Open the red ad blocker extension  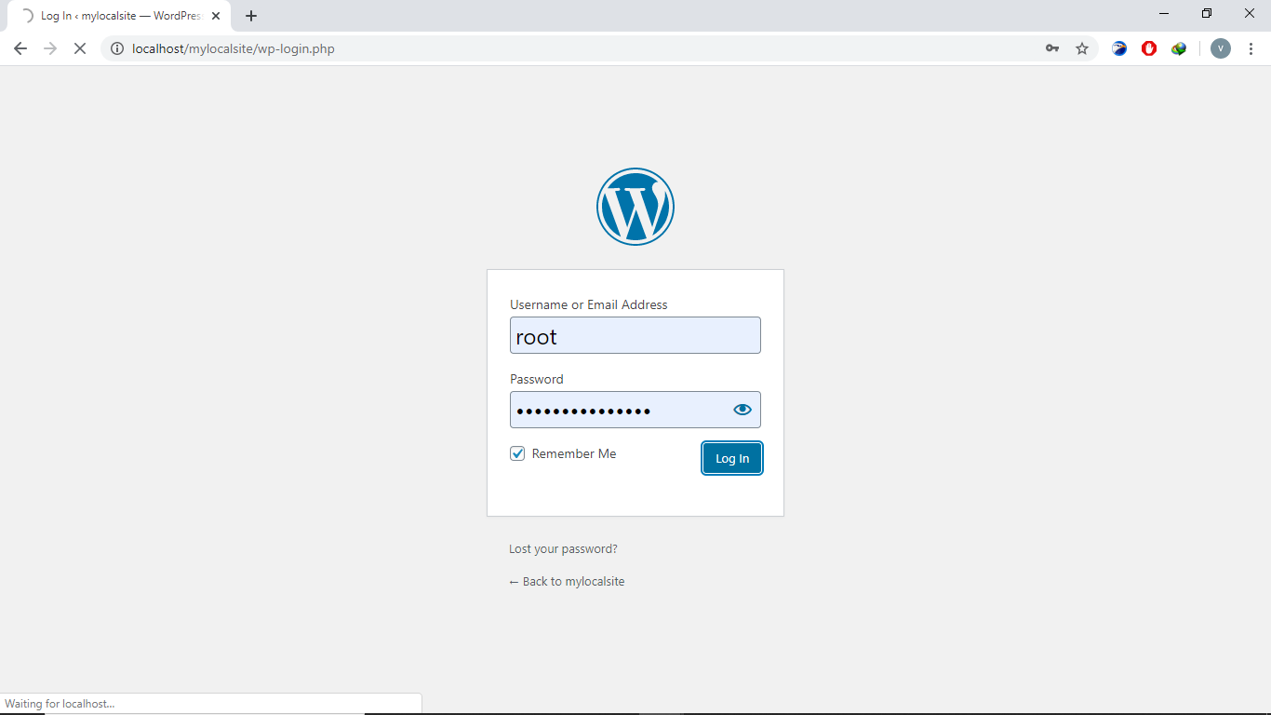coord(1149,48)
